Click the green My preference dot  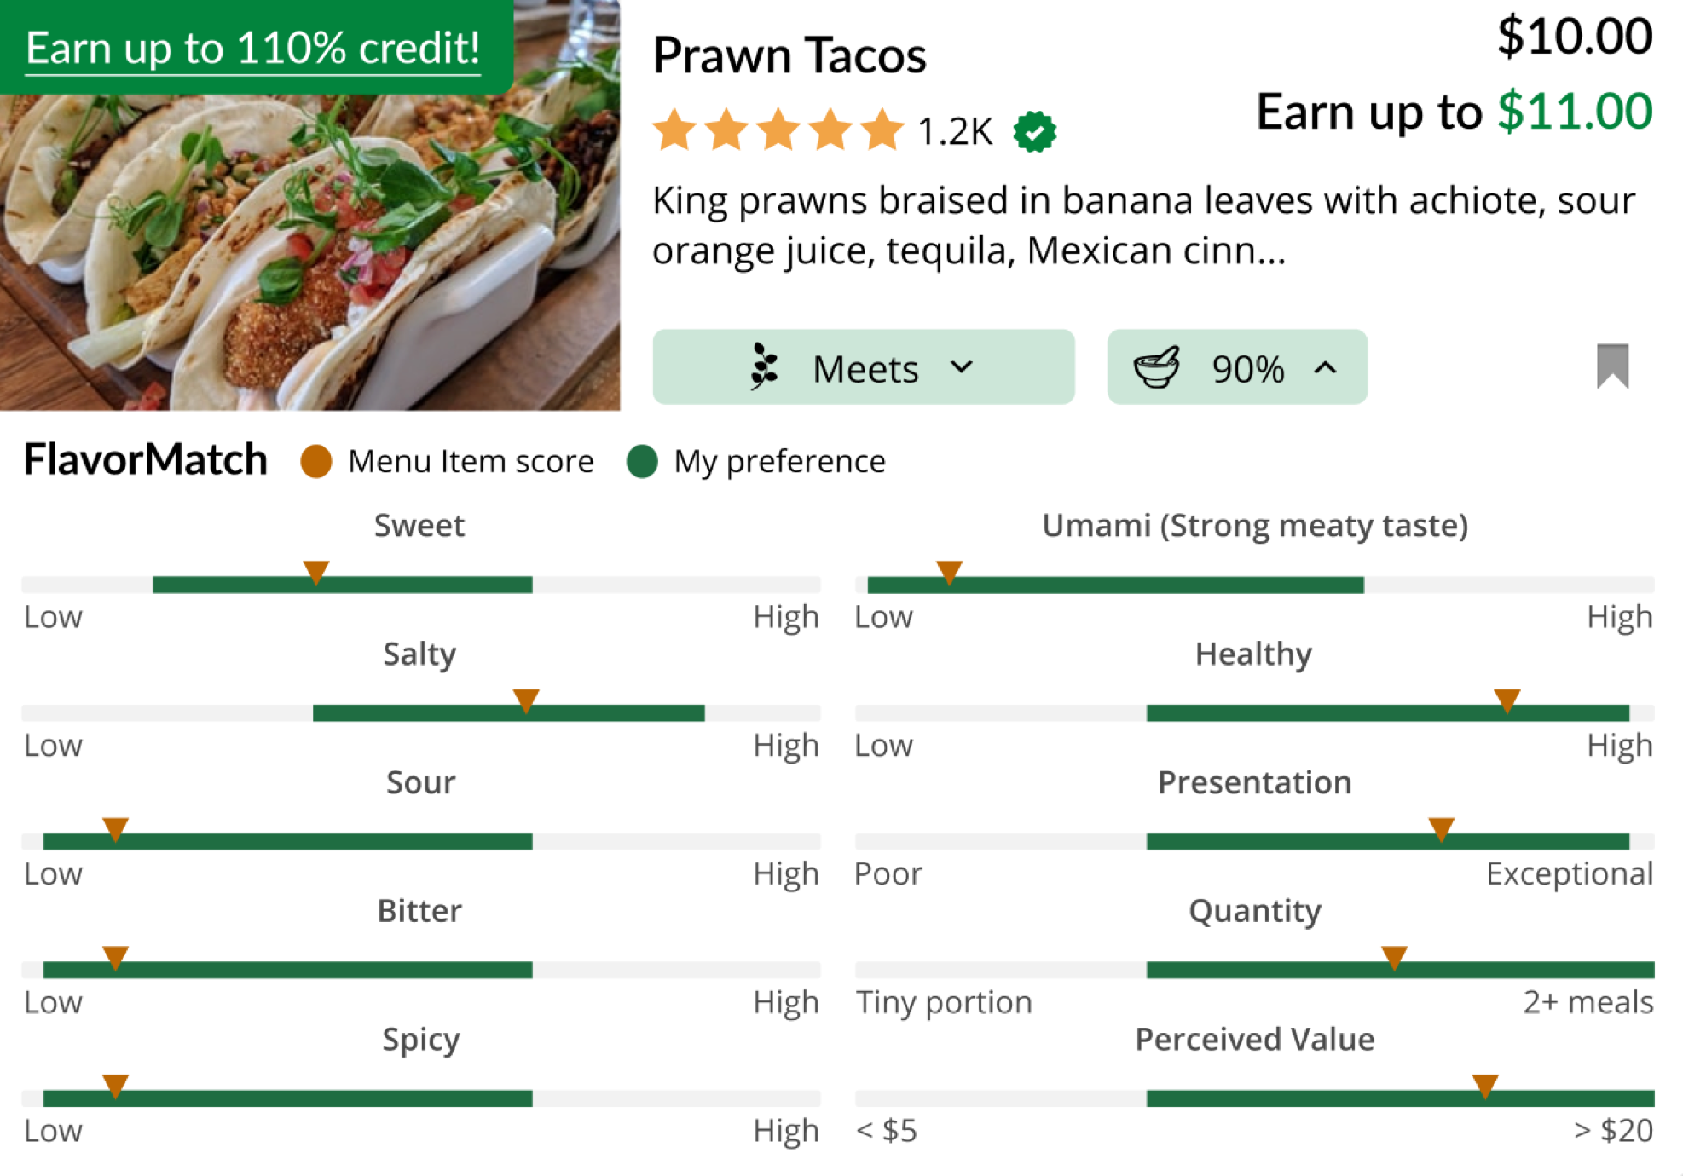pos(642,461)
